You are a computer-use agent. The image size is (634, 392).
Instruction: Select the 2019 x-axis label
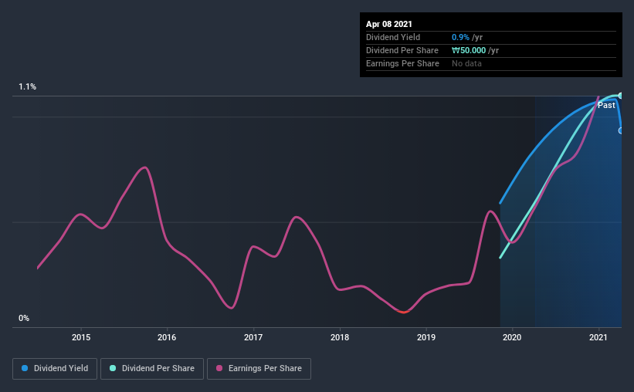point(426,337)
